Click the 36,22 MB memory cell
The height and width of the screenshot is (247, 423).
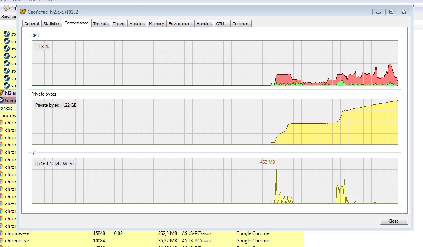168,241
